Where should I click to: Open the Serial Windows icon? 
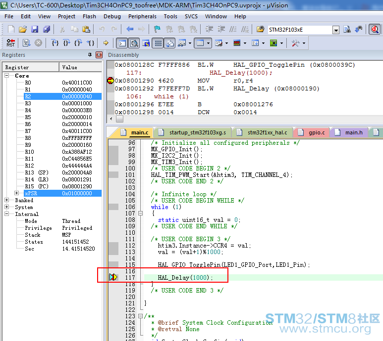219,43
